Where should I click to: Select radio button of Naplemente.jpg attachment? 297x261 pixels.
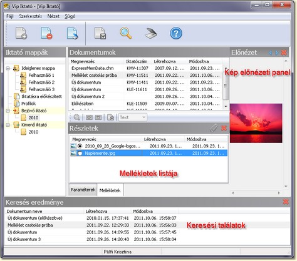[x=80, y=154]
